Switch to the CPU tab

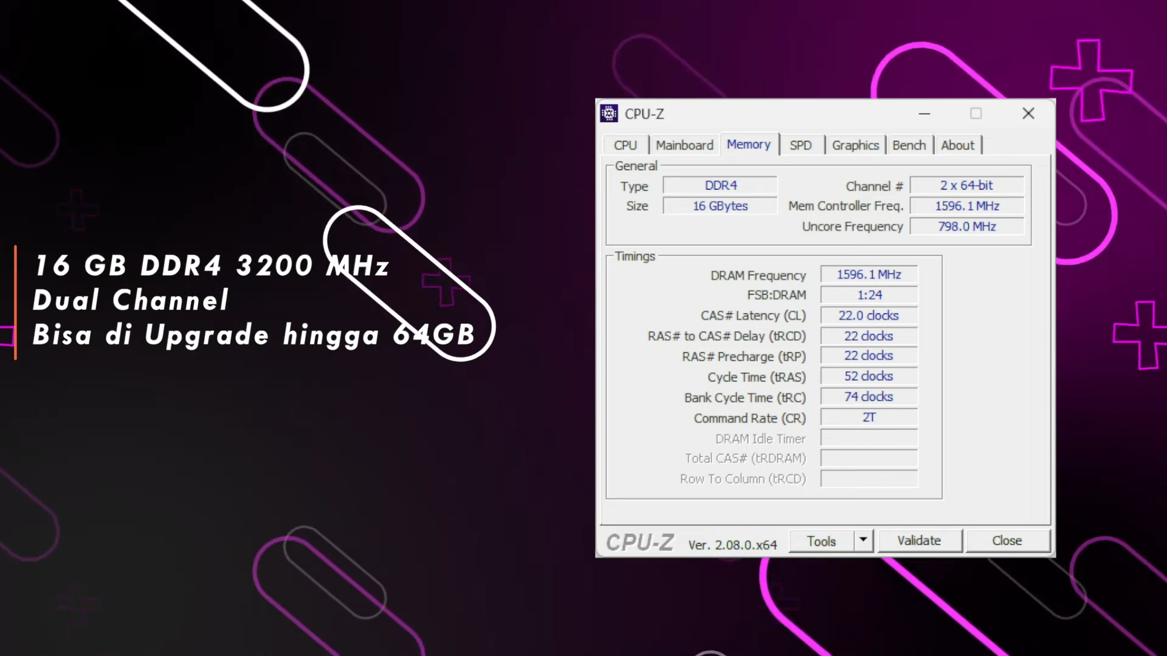coord(625,145)
